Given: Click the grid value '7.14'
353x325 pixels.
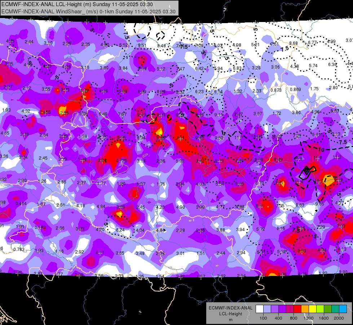Looking at the screenshot, I should [x=180, y=138].
